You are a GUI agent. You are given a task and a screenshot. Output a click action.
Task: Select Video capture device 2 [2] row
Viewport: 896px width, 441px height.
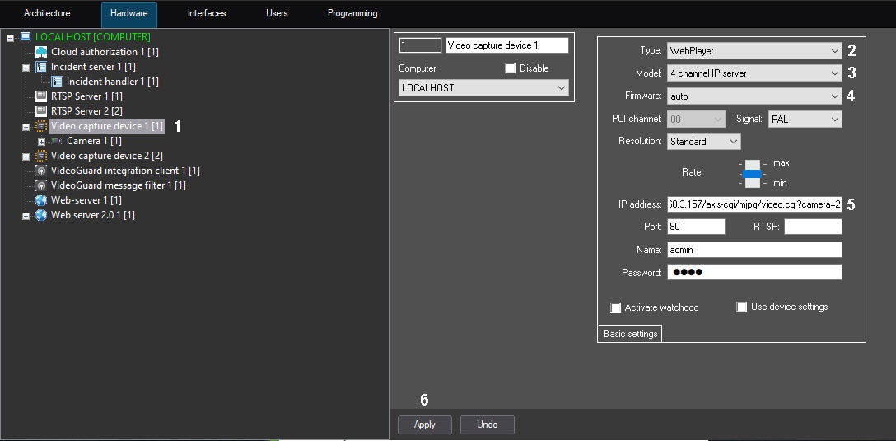click(107, 156)
